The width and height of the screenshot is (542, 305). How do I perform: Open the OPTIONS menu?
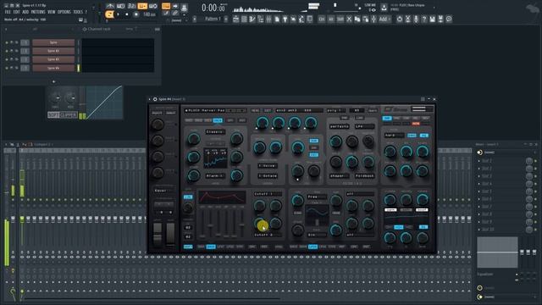pos(64,12)
